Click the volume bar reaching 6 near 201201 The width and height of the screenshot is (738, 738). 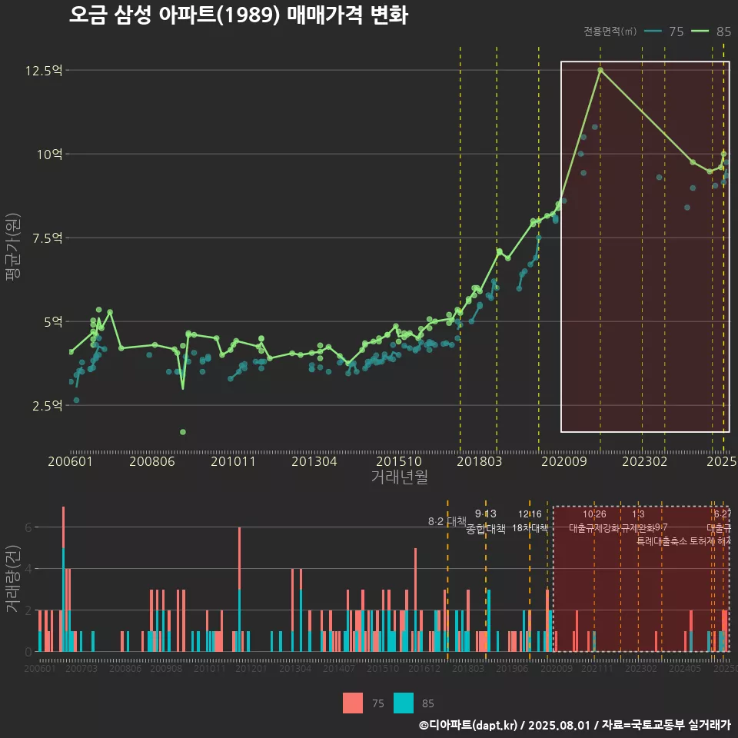(240, 590)
